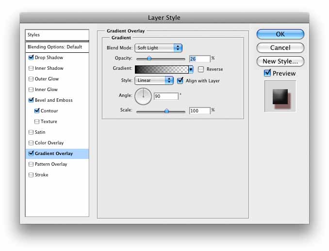Screen dimensions: 329x251
Task: Uncheck the Drop Shadow checkbox
Action: click(x=31, y=57)
